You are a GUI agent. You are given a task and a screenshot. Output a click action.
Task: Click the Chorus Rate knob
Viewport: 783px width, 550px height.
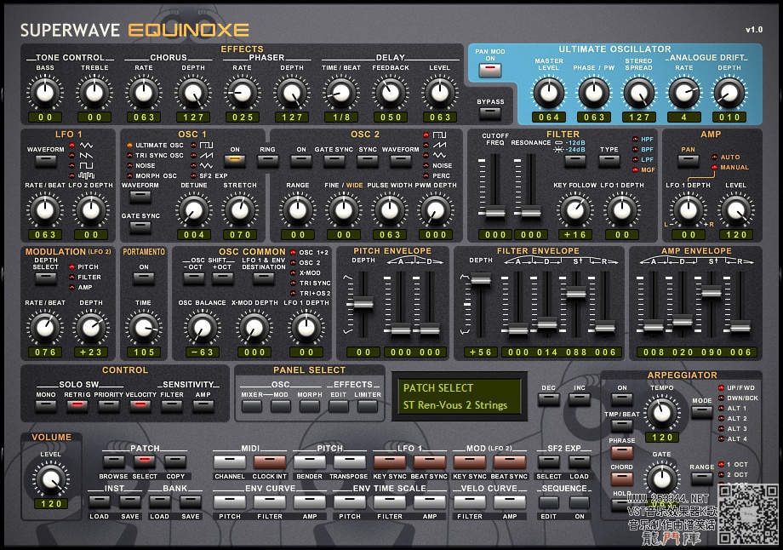click(144, 93)
